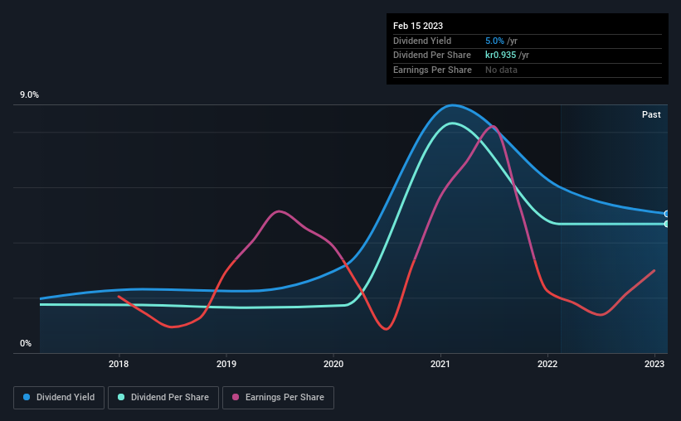Click the 2019 x-axis label
This screenshot has width=681, height=421.
[226, 364]
